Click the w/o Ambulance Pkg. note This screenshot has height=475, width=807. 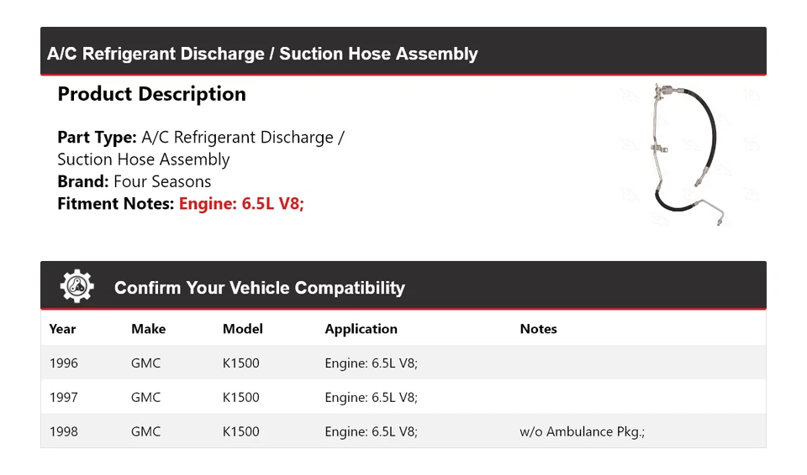582,431
